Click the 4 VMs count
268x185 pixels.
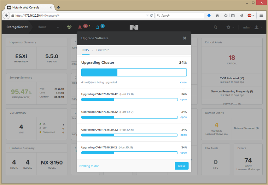[21, 127]
